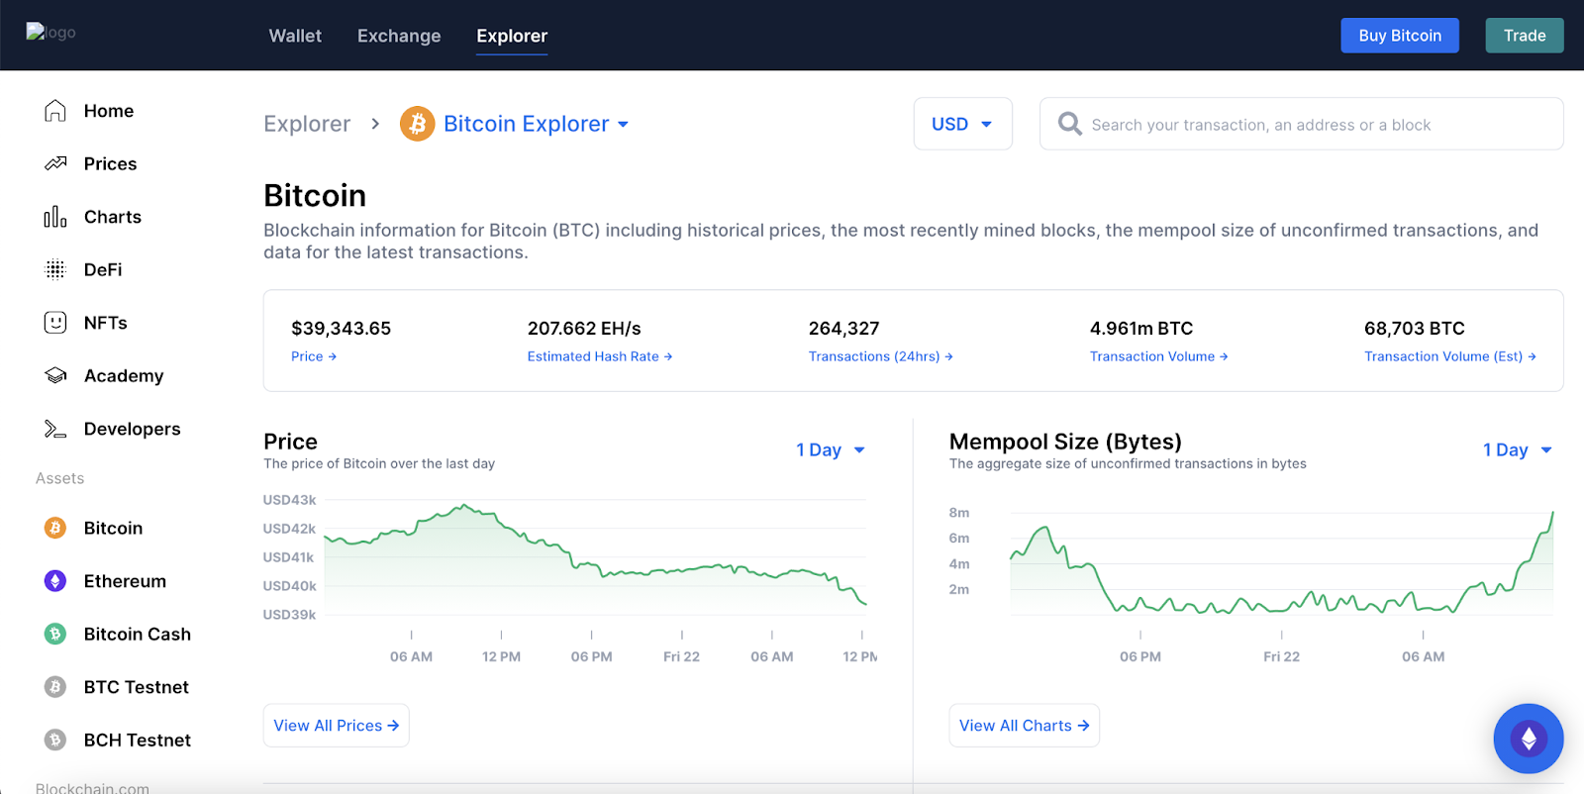Open the Transaction Volume link

(1159, 356)
